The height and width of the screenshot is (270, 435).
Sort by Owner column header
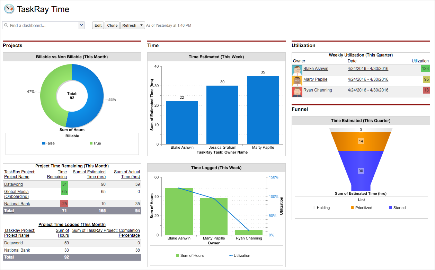click(x=299, y=61)
